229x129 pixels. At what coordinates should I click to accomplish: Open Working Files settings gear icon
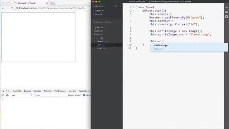click(116, 6)
